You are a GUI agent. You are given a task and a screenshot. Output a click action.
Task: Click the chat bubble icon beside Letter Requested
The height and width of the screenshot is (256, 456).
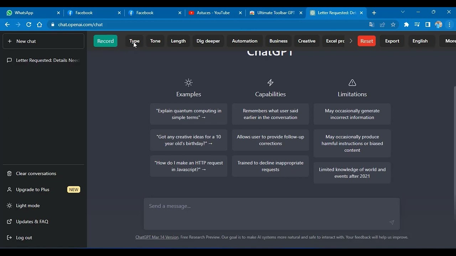tap(10, 60)
